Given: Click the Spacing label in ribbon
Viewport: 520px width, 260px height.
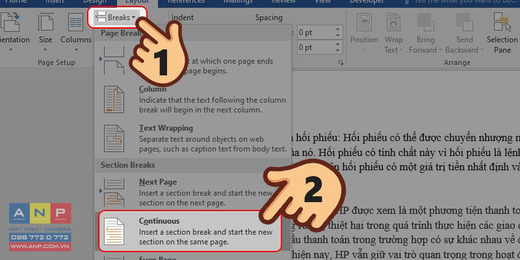Looking at the screenshot, I should (x=268, y=18).
